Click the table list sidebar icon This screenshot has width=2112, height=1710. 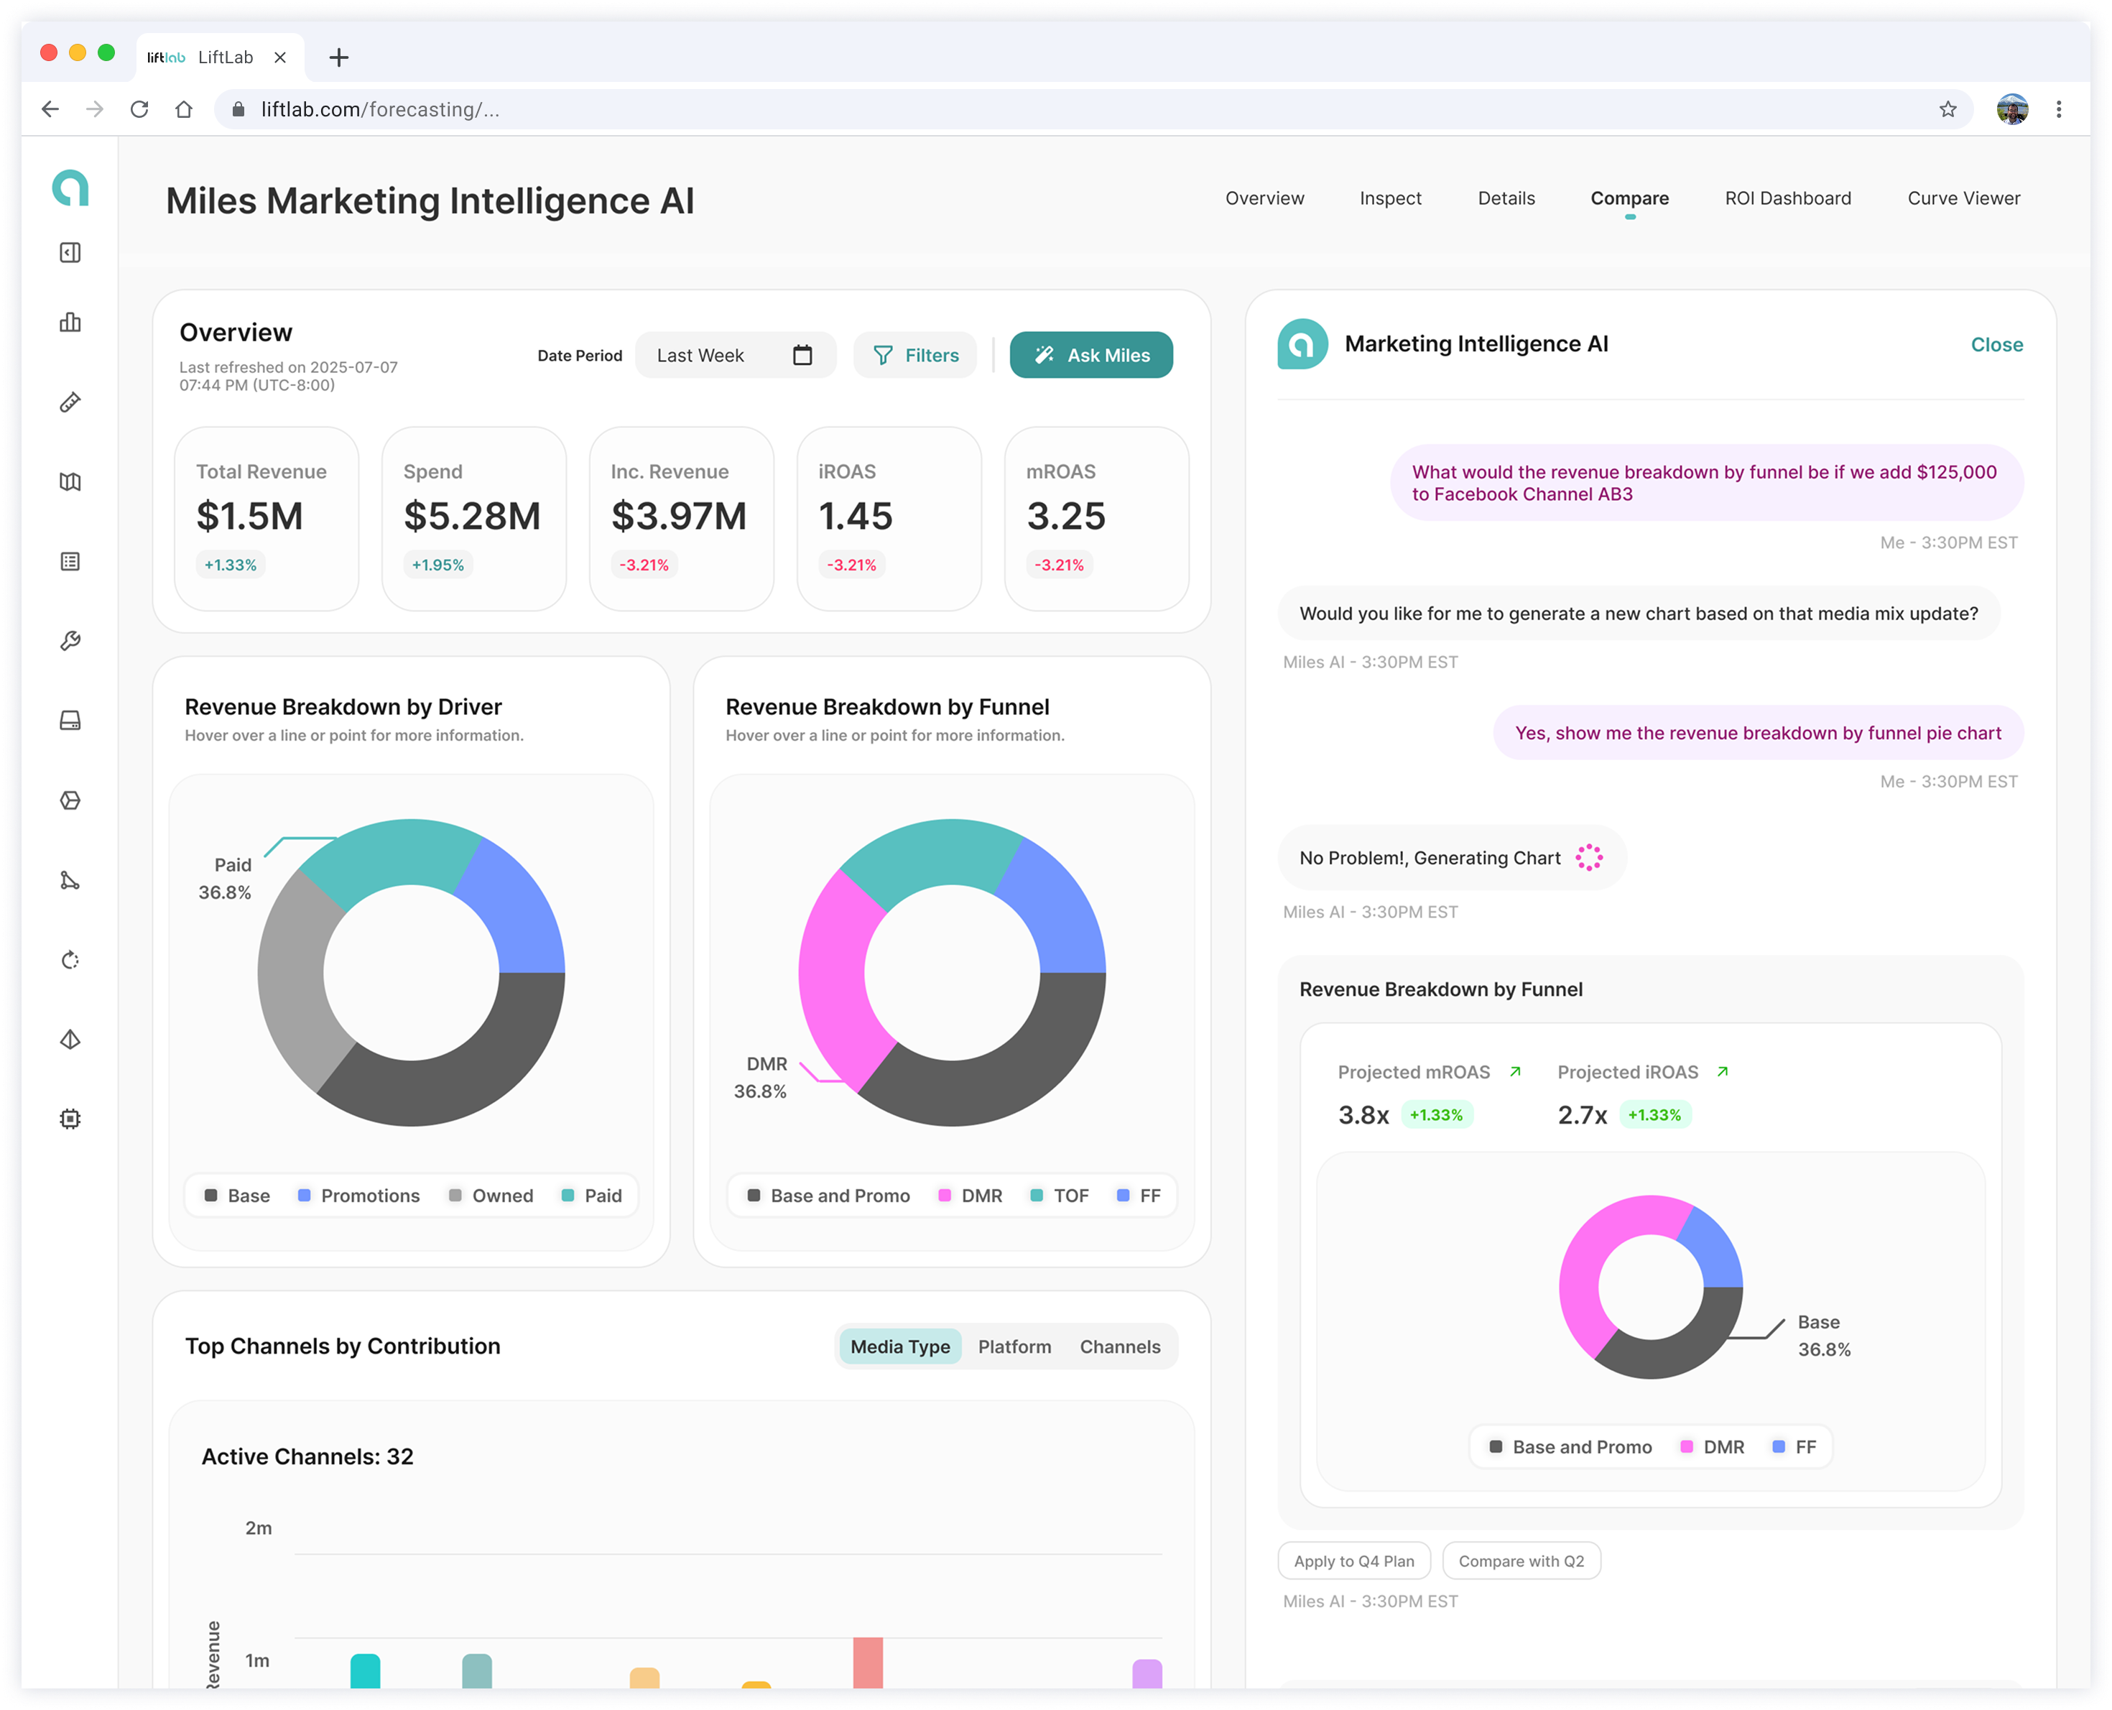tap(70, 561)
